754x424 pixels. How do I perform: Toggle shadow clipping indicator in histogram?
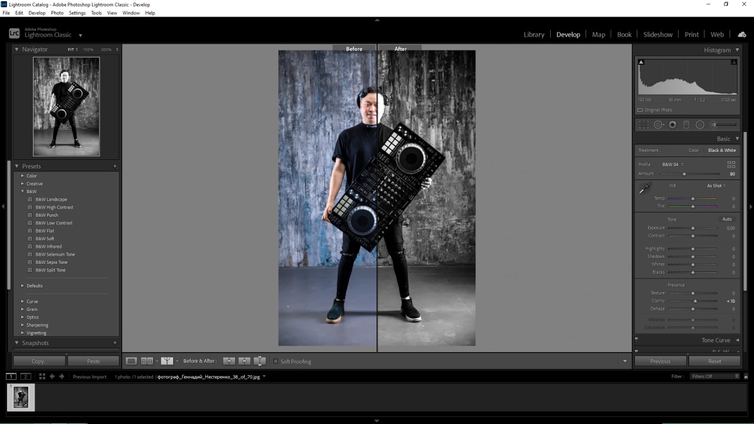(x=641, y=62)
